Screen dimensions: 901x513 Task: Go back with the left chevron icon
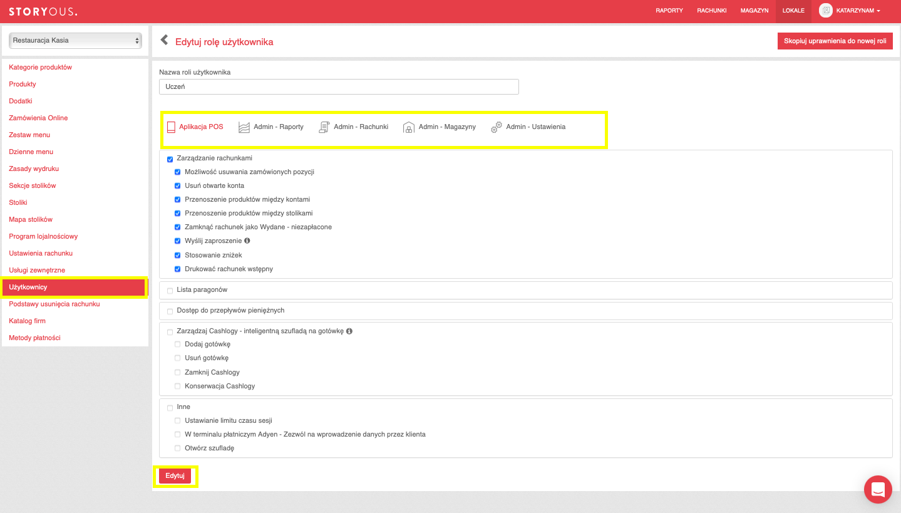click(x=165, y=40)
